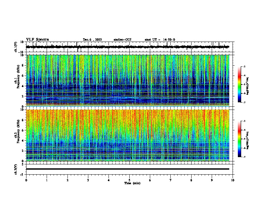Click the ch.2 color scale bar
The width and height of the screenshot is (262, 202).
tap(240, 139)
